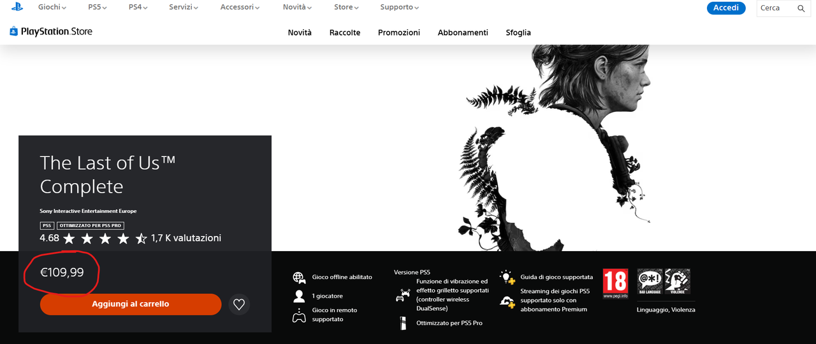The image size is (816, 344).
Task: Click the half-filled fifth rating star
Action: pos(141,238)
